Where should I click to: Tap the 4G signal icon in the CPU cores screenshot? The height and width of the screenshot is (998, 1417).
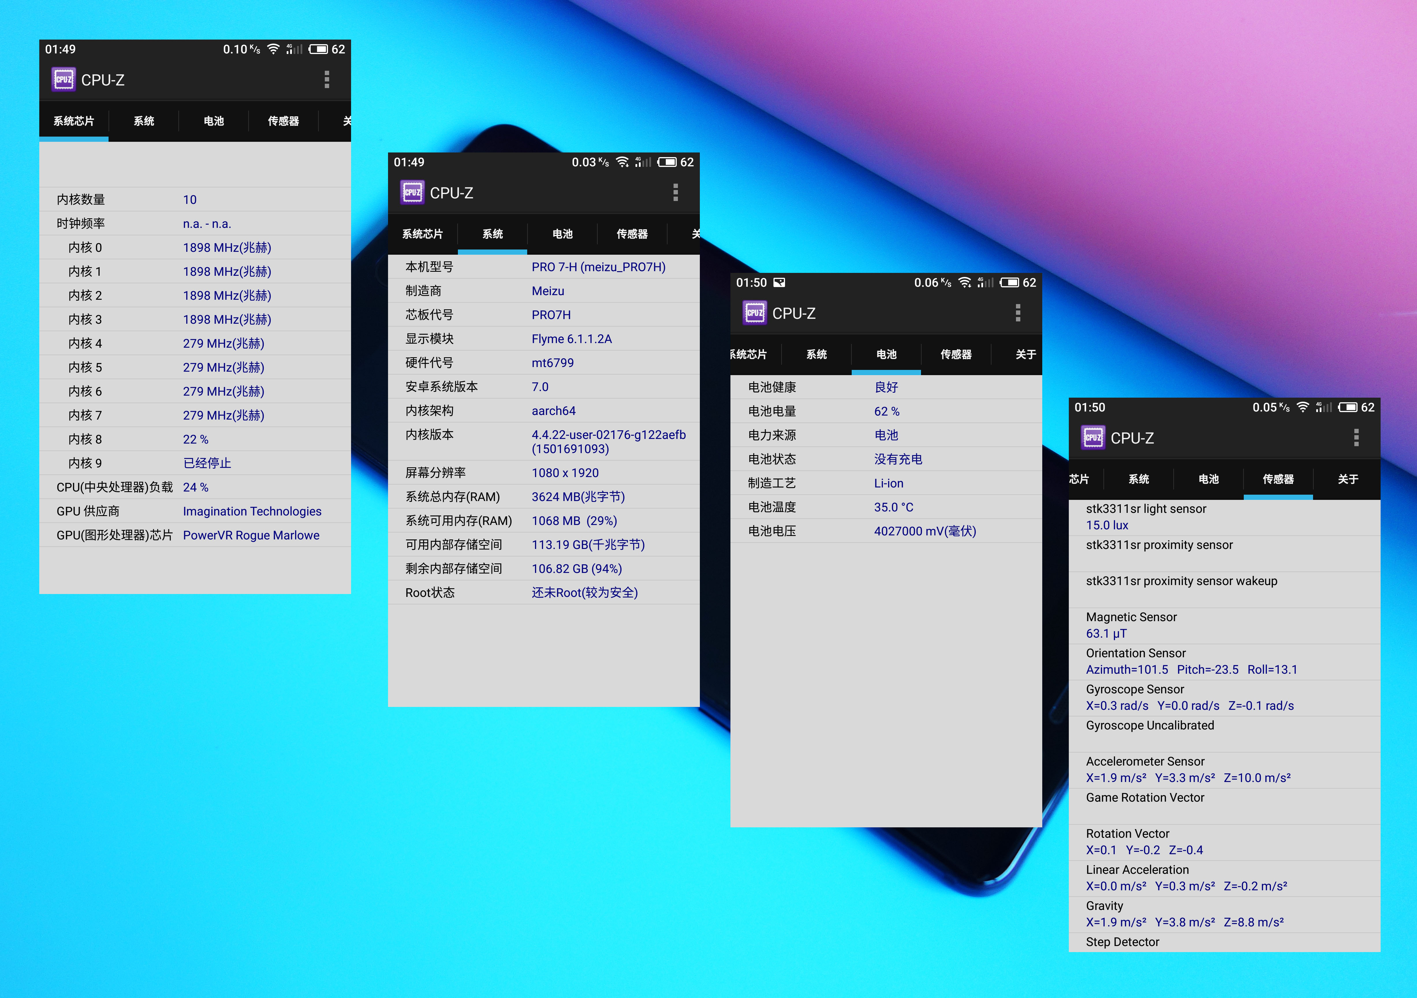pyautogui.click(x=294, y=49)
